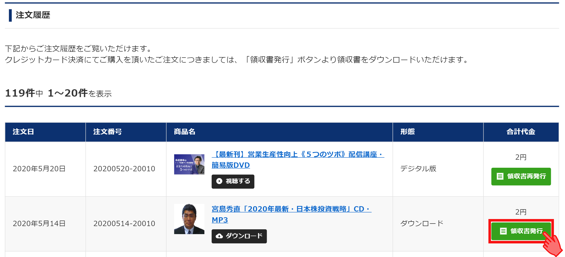Click the 商品名 column header
Screen dimensions: 565x257
(185, 132)
